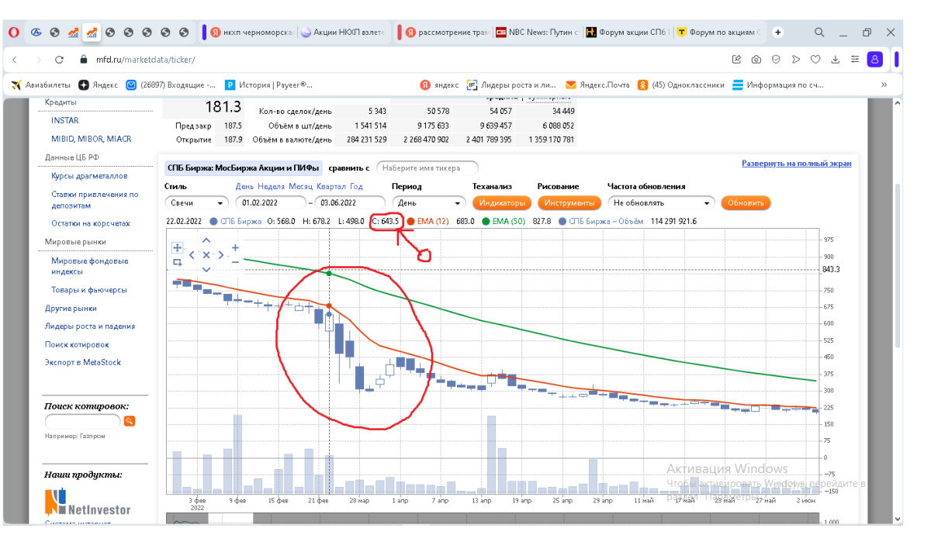This screenshot has height=535, width=931.
Task: Open the Одноклассники bookmark
Action: point(681,85)
